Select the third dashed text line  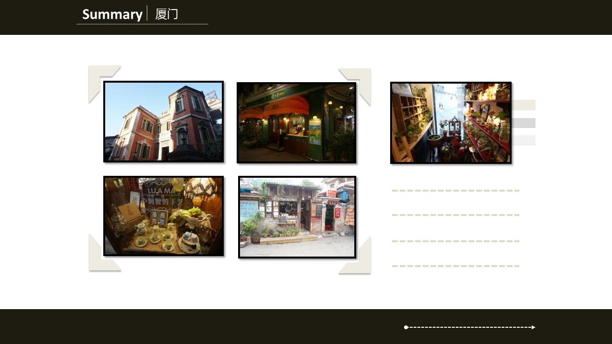tap(455, 241)
